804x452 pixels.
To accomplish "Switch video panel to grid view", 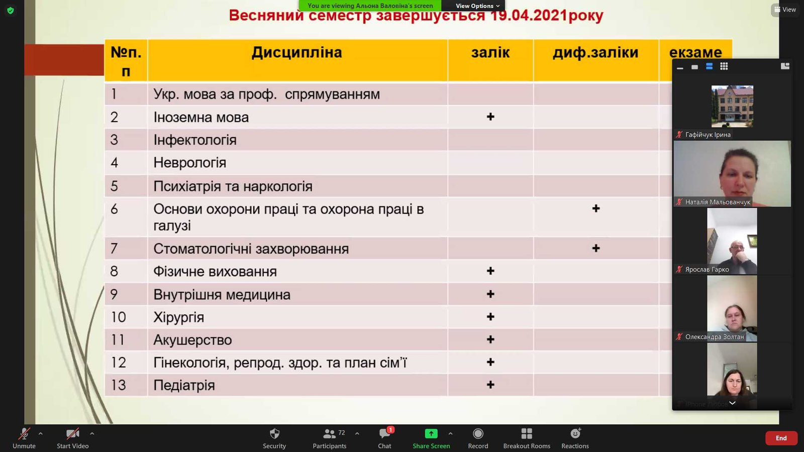I will pyautogui.click(x=724, y=66).
